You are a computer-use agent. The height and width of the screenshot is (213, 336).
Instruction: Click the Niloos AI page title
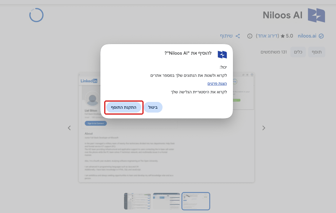(282, 15)
